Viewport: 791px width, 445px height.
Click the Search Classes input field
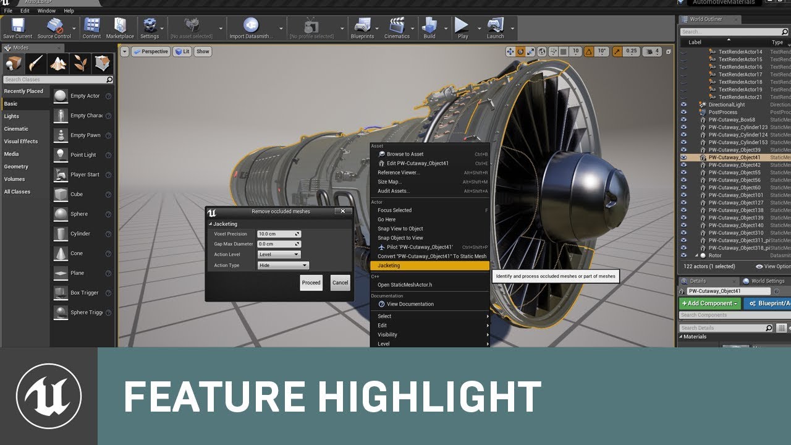[x=58, y=80]
